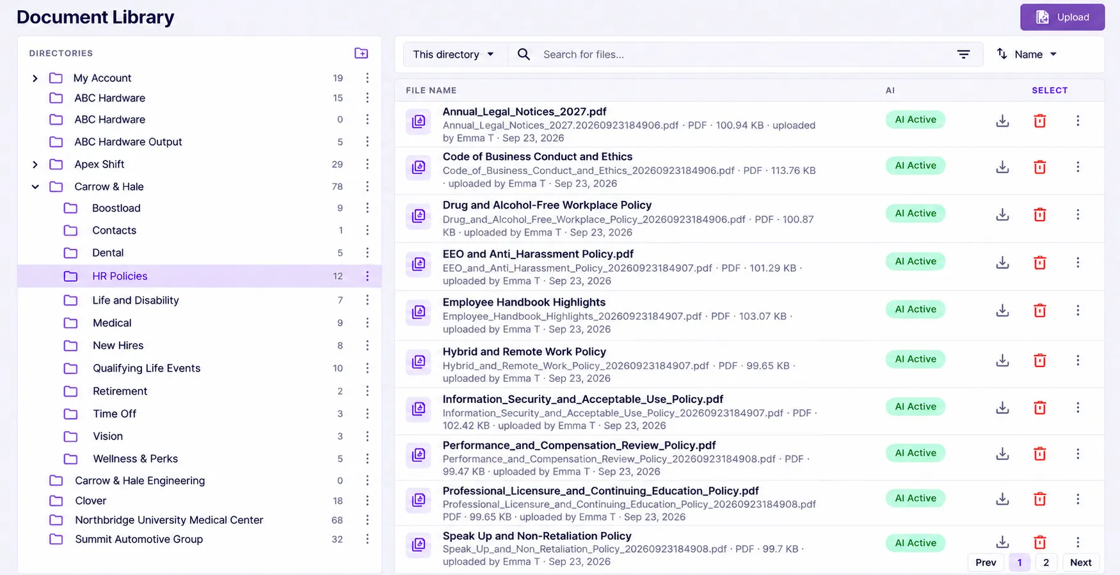Screen dimensions: 1120x575
Task: Open the HR Policies folder options menu
Action: tap(367, 276)
